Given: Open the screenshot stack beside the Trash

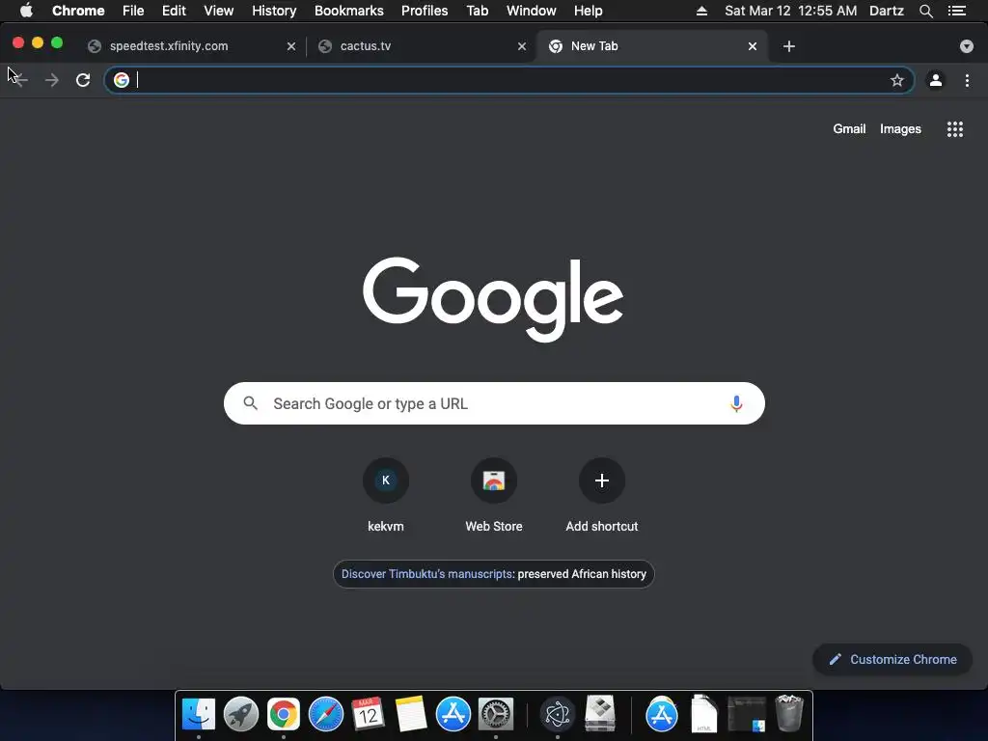Looking at the screenshot, I should coord(747,715).
